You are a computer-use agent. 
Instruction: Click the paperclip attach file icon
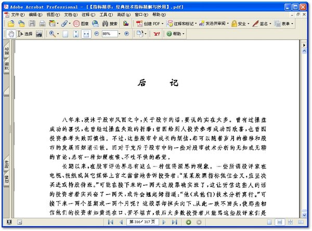tap(64, 24)
